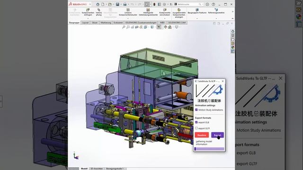Expand arrow under Lineares Komponentenmuster
This screenshot has width=303, height=170.
pos(128,18)
